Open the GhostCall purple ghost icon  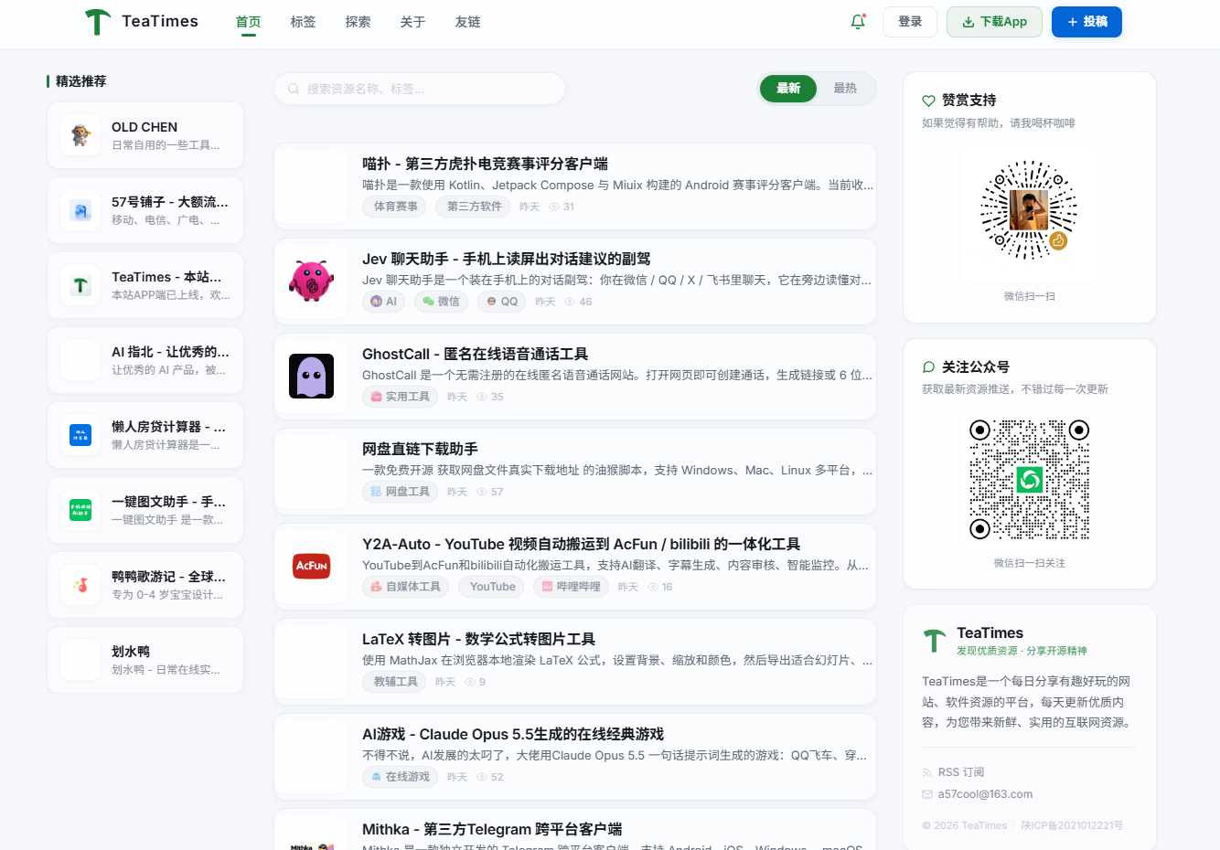tap(312, 376)
